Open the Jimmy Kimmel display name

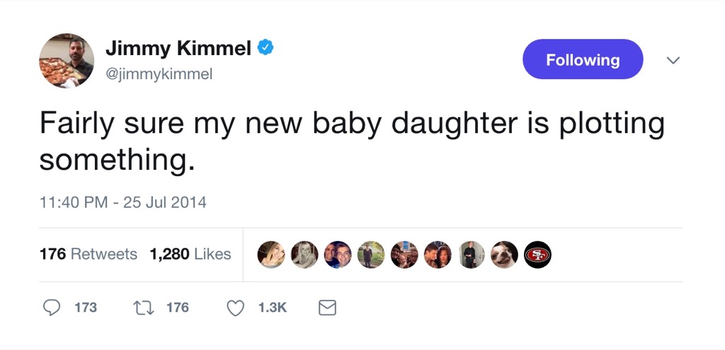178,48
